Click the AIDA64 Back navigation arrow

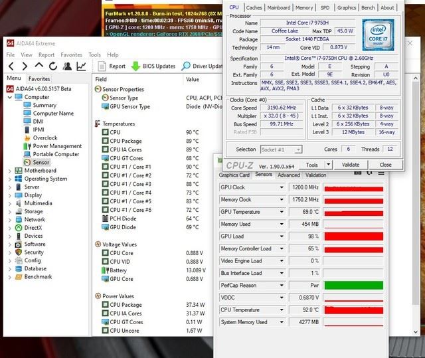(11, 66)
